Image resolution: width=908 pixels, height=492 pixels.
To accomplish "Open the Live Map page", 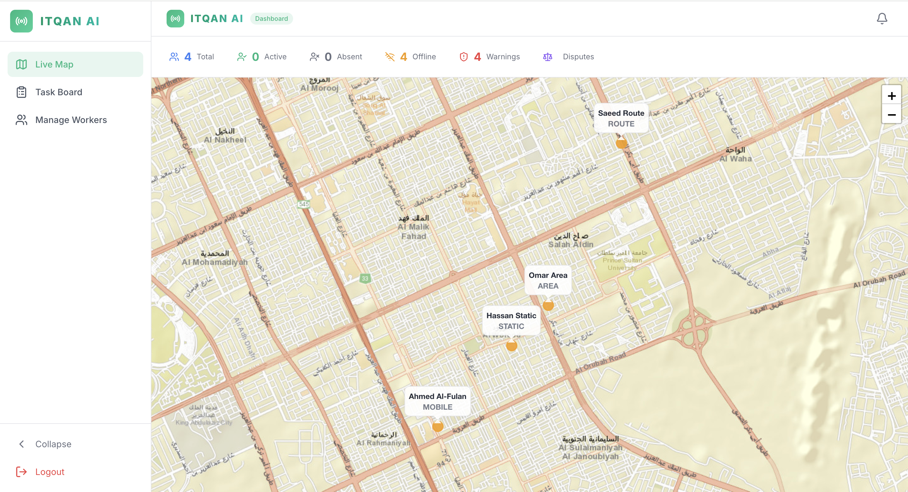I will (75, 64).
